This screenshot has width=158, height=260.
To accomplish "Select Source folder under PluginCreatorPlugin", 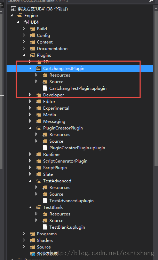I will 56,141.
